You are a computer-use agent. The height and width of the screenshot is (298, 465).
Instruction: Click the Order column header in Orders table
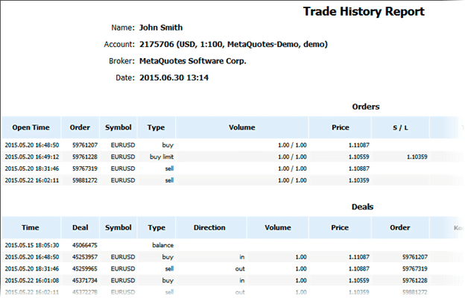click(80, 127)
